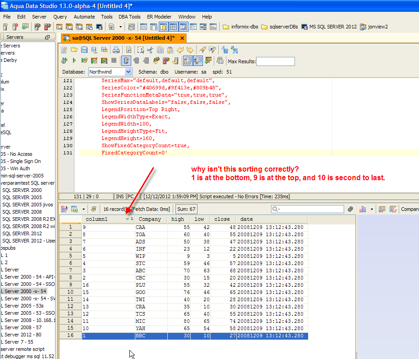Click the gray Stop execution square icon
This screenshot has height=359, width=419.
(x=114, y=61)
